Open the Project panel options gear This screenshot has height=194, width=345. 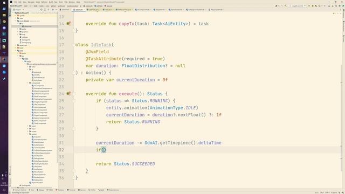(x=53, y=10)
